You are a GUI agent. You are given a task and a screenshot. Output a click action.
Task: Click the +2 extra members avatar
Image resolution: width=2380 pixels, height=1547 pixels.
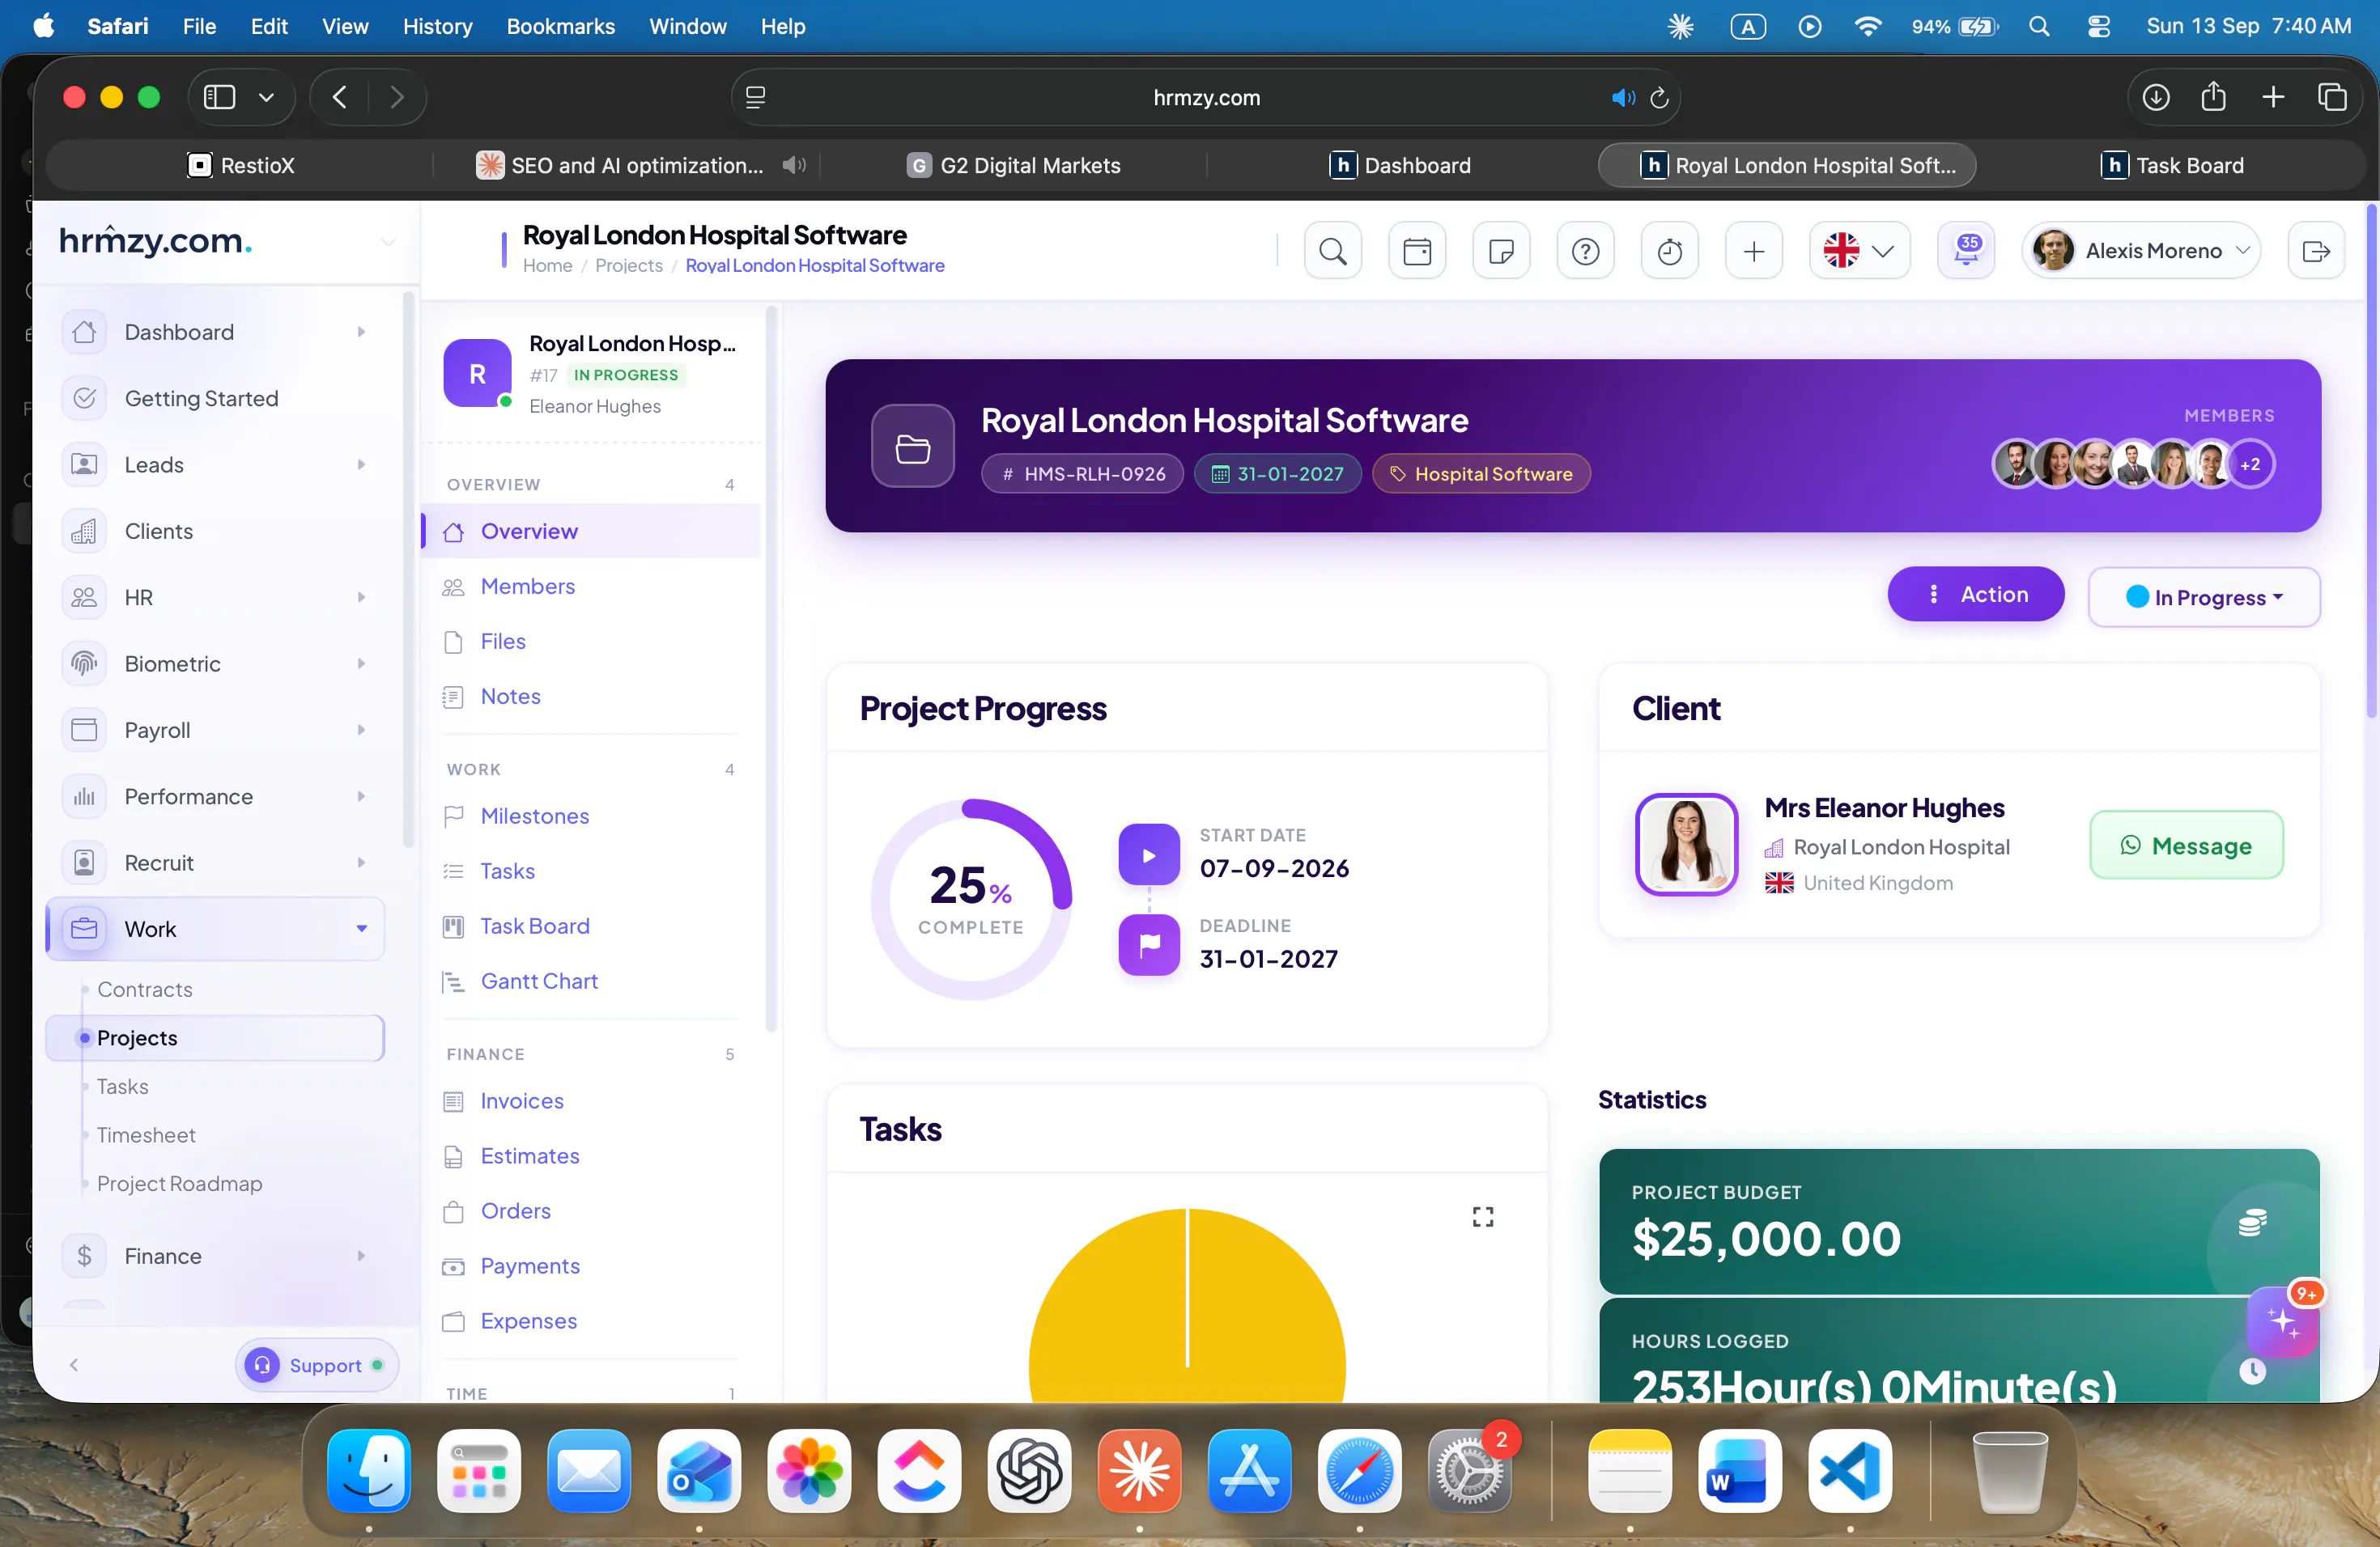(x=2250, y=464)
